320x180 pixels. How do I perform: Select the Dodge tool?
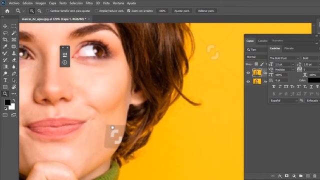point(5,73)
